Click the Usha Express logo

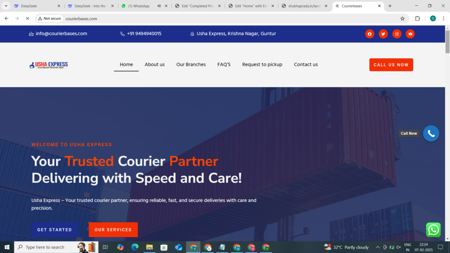click(x=48, y=65)
